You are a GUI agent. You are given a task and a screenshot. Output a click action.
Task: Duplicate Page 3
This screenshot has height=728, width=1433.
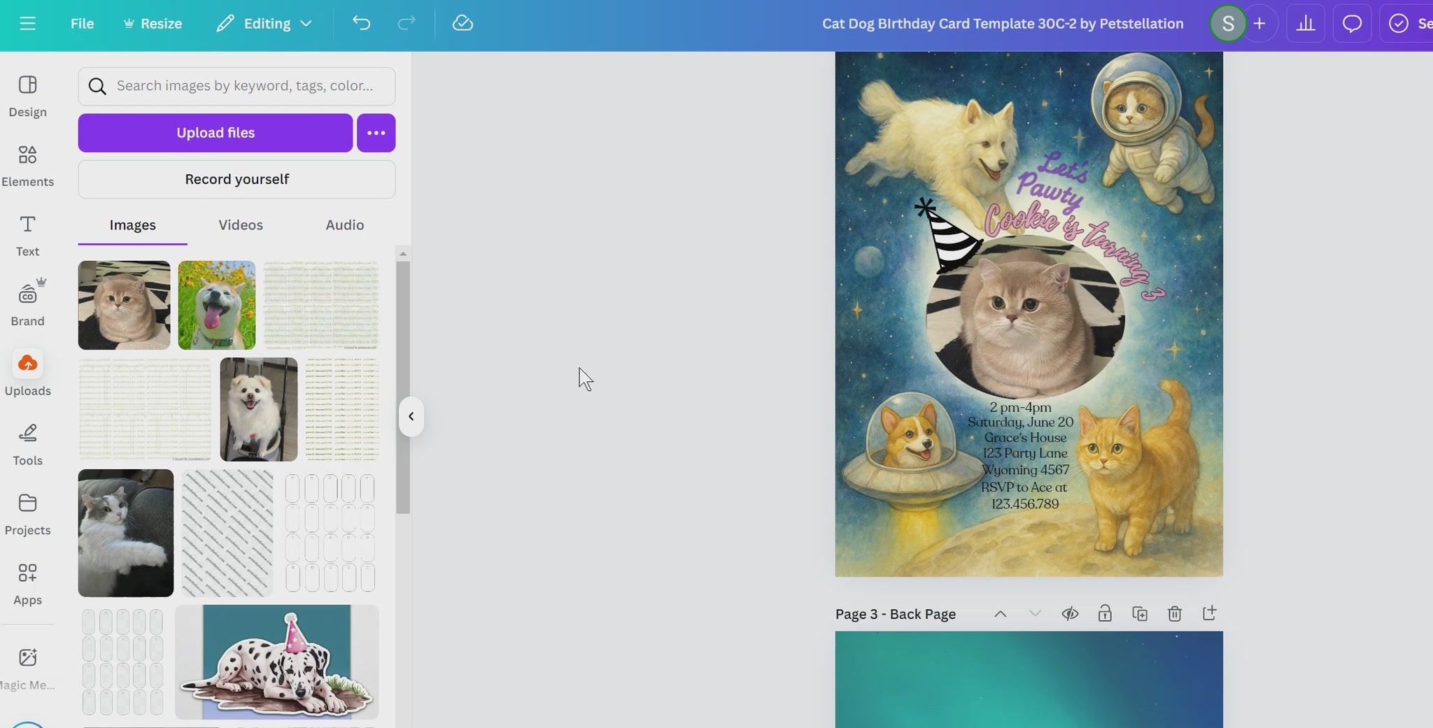point(1140,613)
